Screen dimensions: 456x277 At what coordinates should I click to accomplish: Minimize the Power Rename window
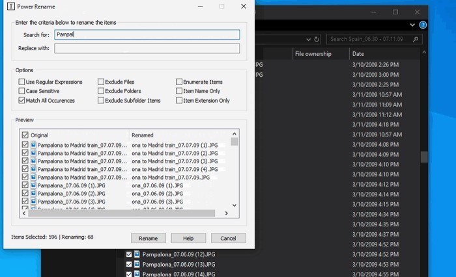[x=201, y=7]
